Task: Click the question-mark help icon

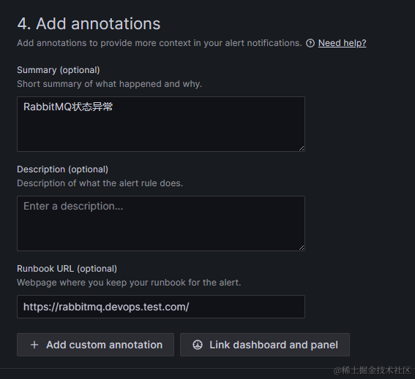Action: tap(310, 43)
